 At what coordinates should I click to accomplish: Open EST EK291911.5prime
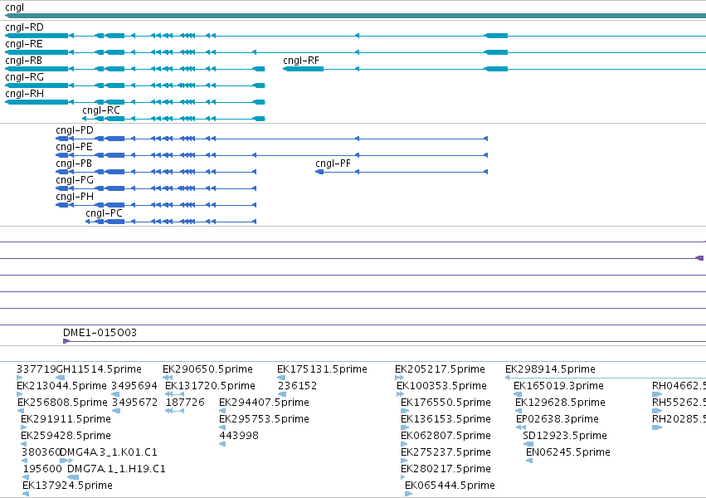pos(66,419)
